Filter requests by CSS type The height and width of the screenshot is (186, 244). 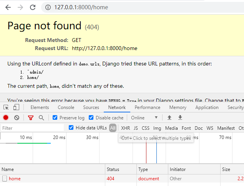tap(146, 128)
